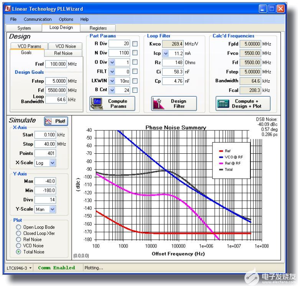Screen dimensions: 298x286
Task: Switch to the Registers tab
Action: (x=98, y=28)
